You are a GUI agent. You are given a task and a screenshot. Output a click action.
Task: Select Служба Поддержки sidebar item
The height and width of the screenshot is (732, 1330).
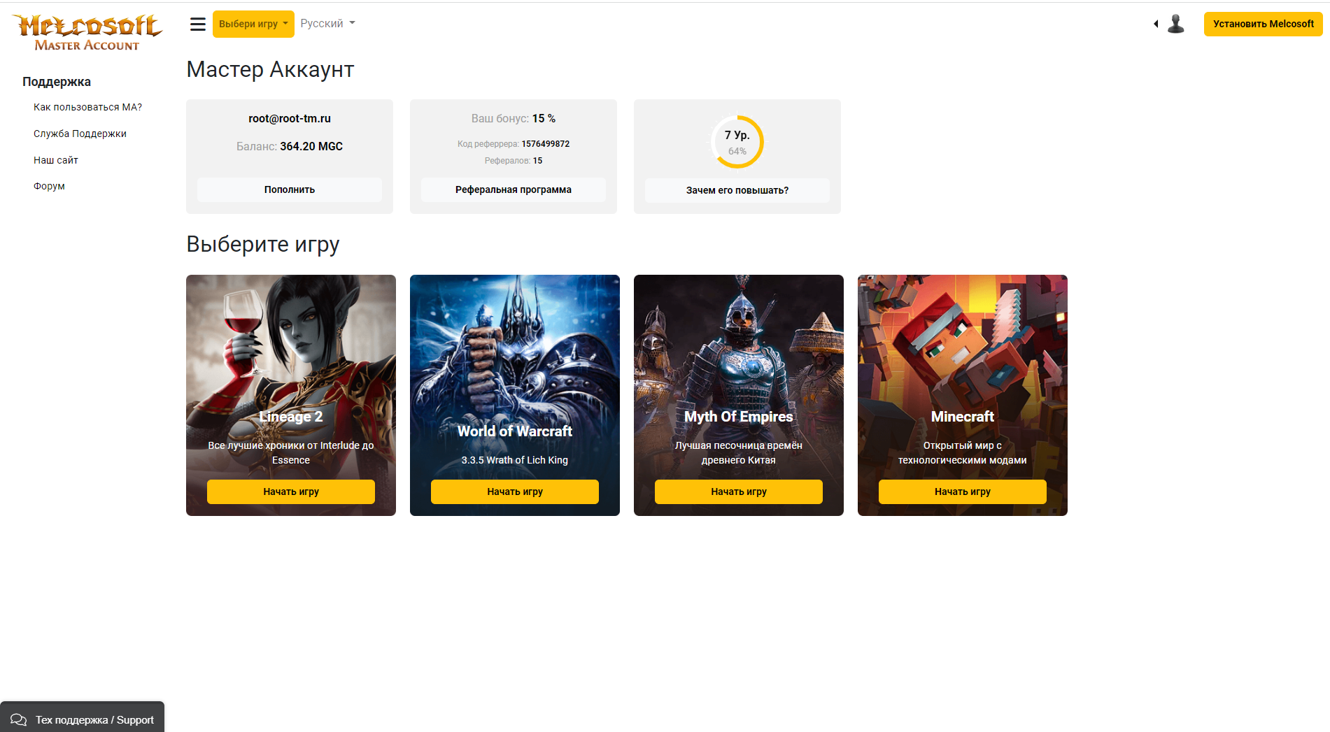(80, 134)
